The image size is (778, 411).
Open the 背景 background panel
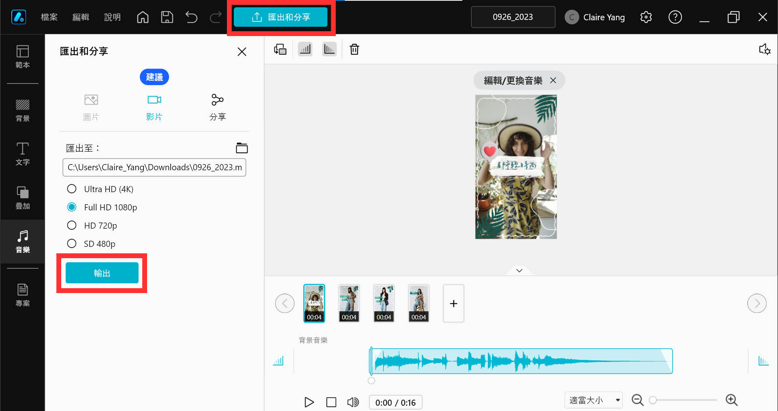tap(23, 110)
